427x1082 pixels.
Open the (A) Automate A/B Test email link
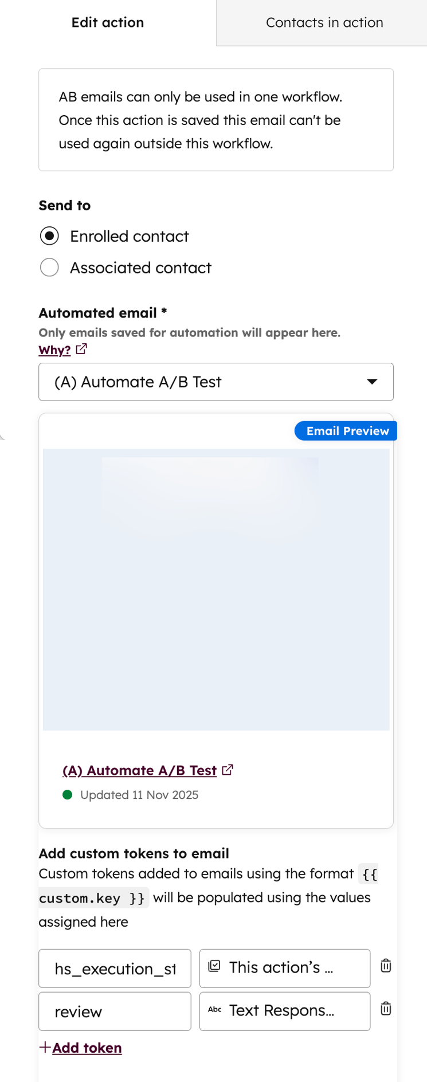coord(139,770)
